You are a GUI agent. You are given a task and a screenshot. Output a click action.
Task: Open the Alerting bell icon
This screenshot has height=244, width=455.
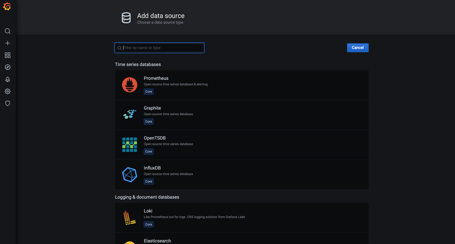[7, 79]
